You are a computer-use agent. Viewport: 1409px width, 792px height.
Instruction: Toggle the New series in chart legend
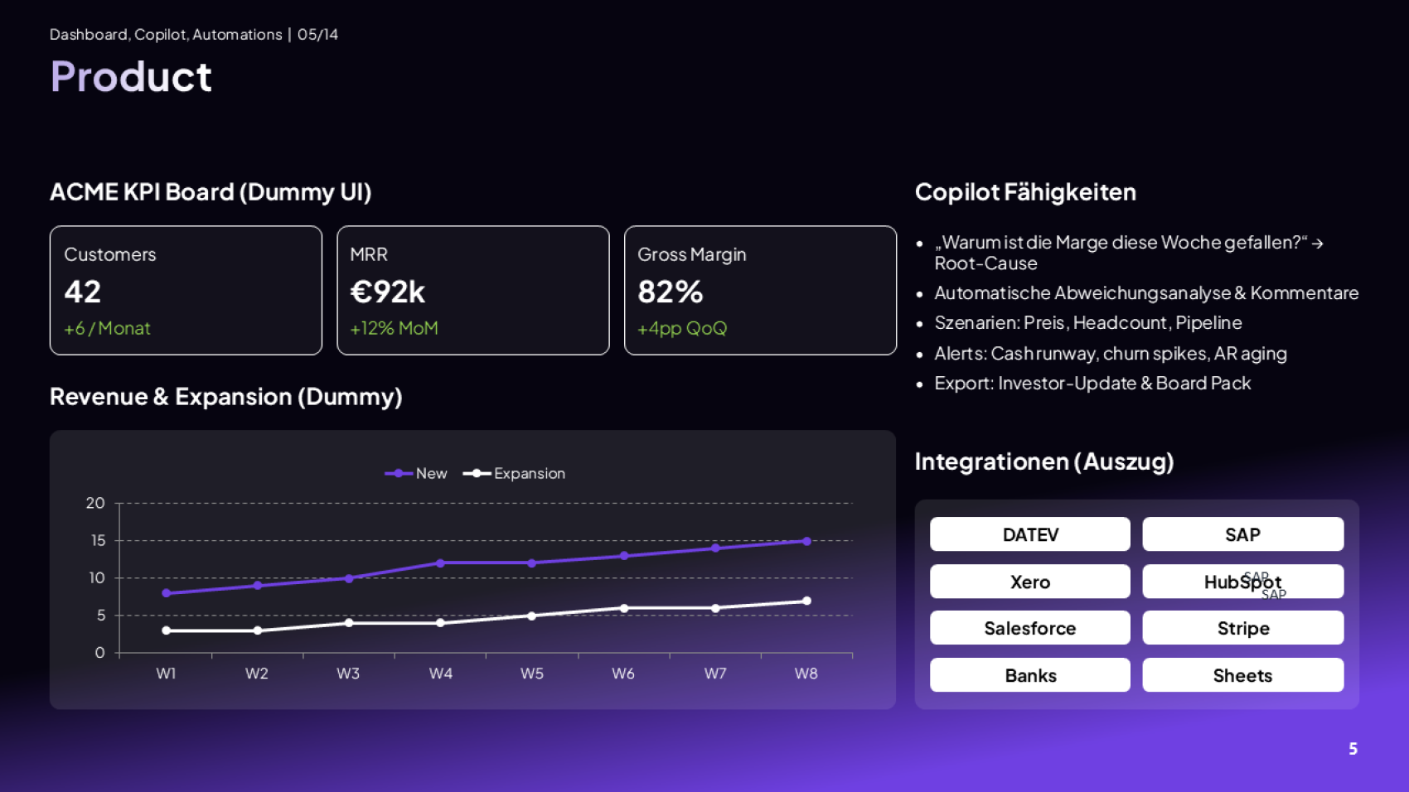417,473
